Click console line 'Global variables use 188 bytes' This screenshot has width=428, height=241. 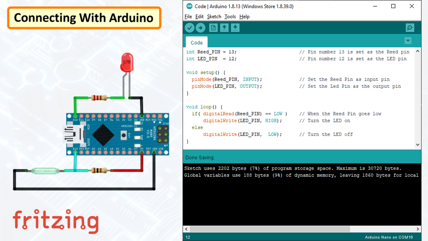(x=301, y=176)
